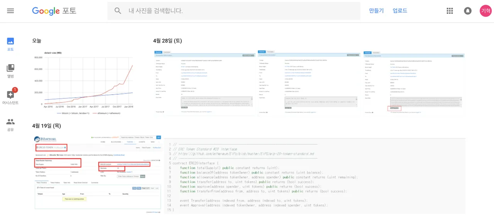Open third April 28 screenshot with red box
The width and height of the screenshot is (494, 215).
pos(414,83)
